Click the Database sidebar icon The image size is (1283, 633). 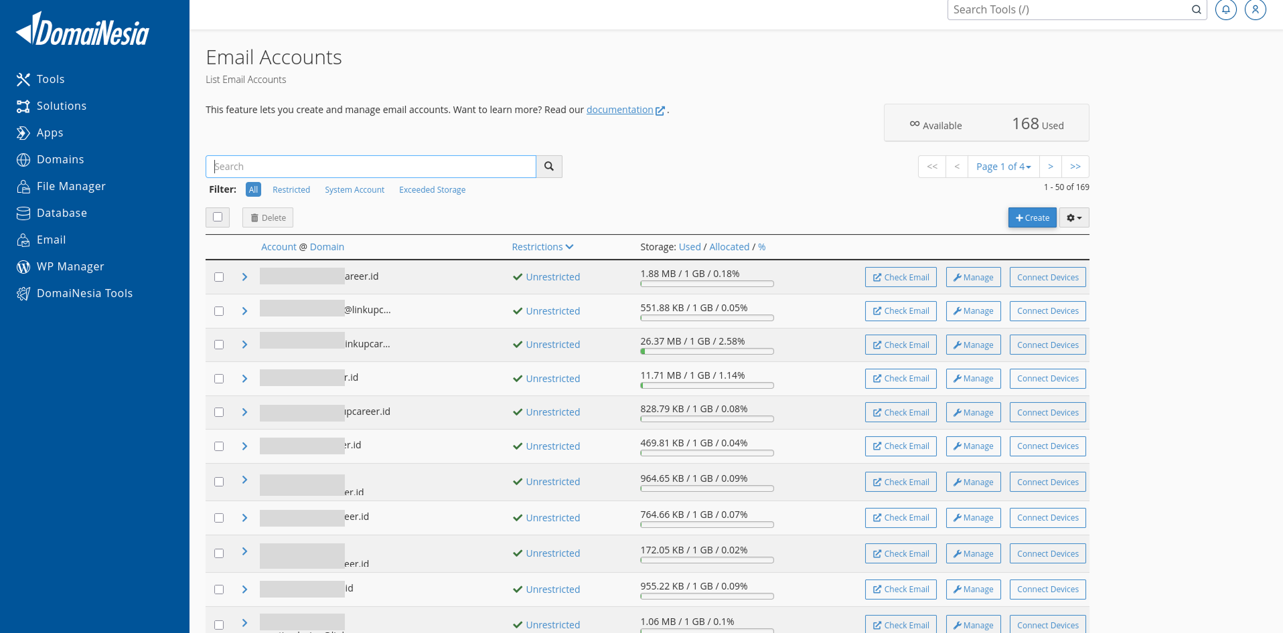(x=23, y=213)
